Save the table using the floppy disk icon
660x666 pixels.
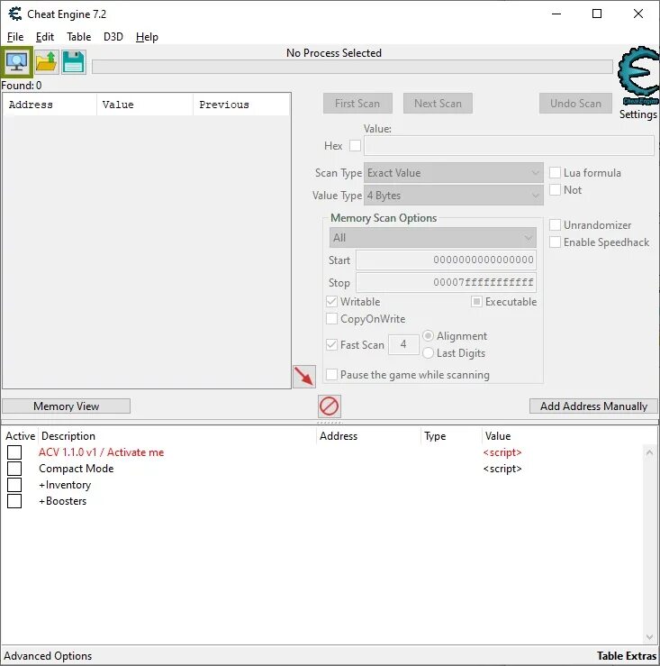(x=74, y=62)
